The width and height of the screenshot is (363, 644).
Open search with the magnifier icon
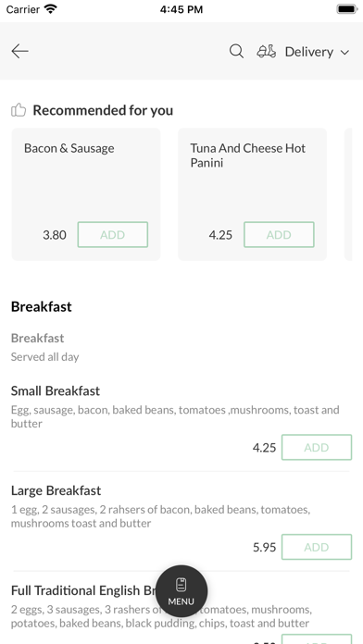(x=236, y=51)
